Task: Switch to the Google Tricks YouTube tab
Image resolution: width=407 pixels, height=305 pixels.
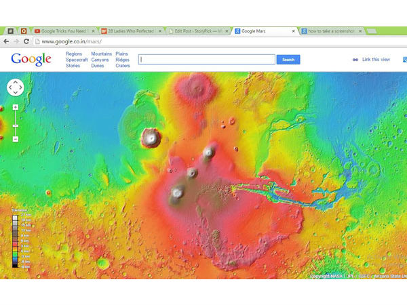Action: tap(64, 31)
